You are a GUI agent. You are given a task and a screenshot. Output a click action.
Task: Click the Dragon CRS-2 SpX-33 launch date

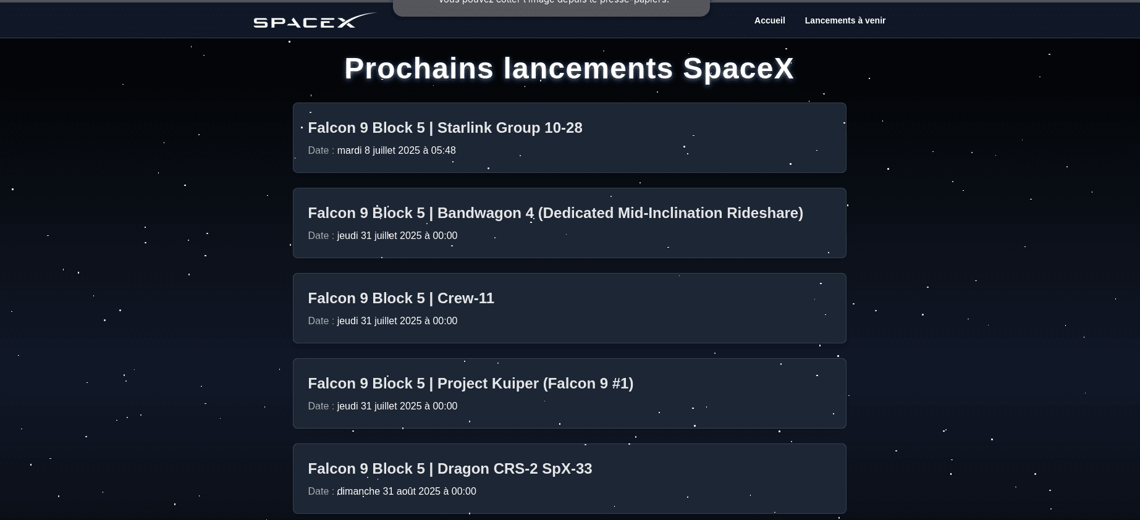pos(392,491)
